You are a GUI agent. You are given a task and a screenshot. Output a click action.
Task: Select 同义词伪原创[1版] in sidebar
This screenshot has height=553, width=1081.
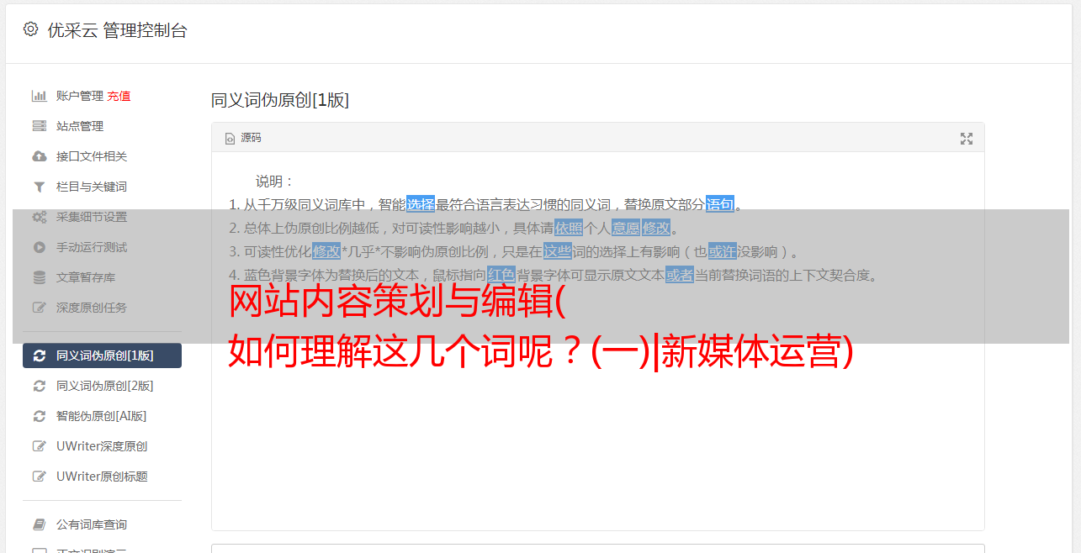[x=102, y=355]
